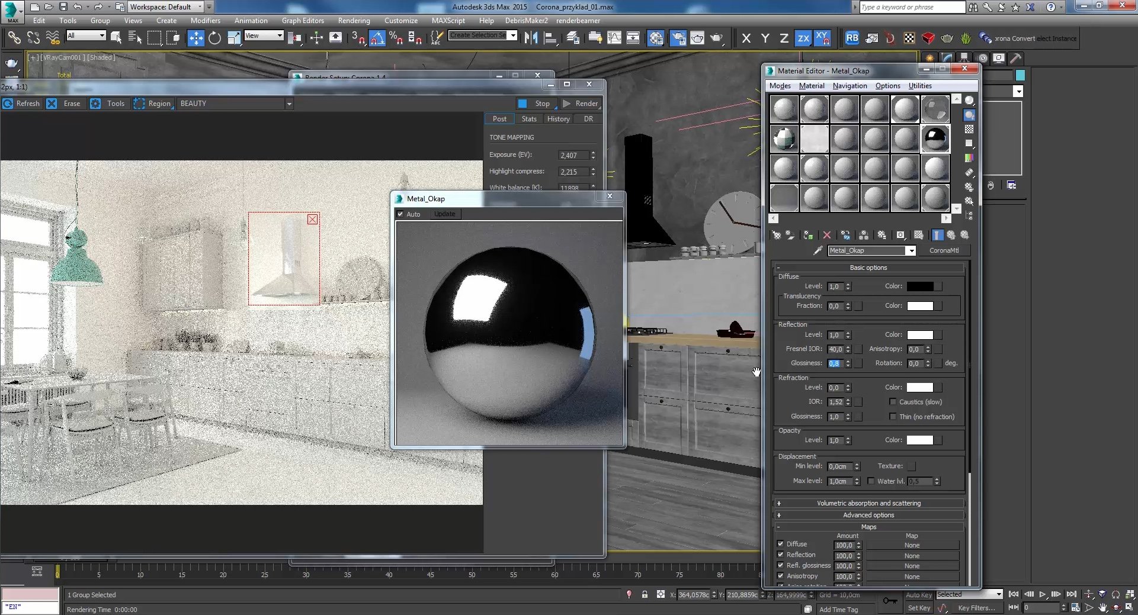Image resolution: width=1138 pixels, height=615 pixels.
Task: Open the black Diffuse color swatch
Action: tap(920, 286)
